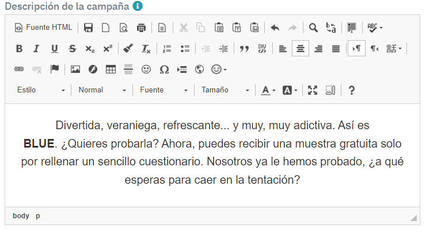Open the Estilo dropdown
The height and width of the screenshot is (232, 426).
[41, 90]
